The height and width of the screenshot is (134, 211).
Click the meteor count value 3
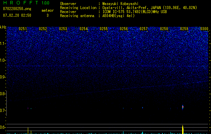(x=48, y=15)
